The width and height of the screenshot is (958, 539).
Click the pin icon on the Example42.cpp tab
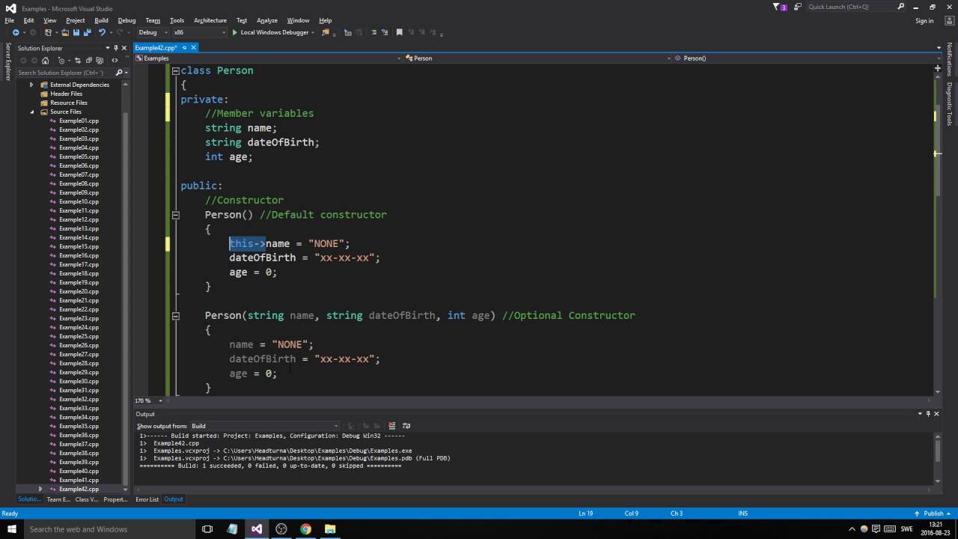pos(184,48)
